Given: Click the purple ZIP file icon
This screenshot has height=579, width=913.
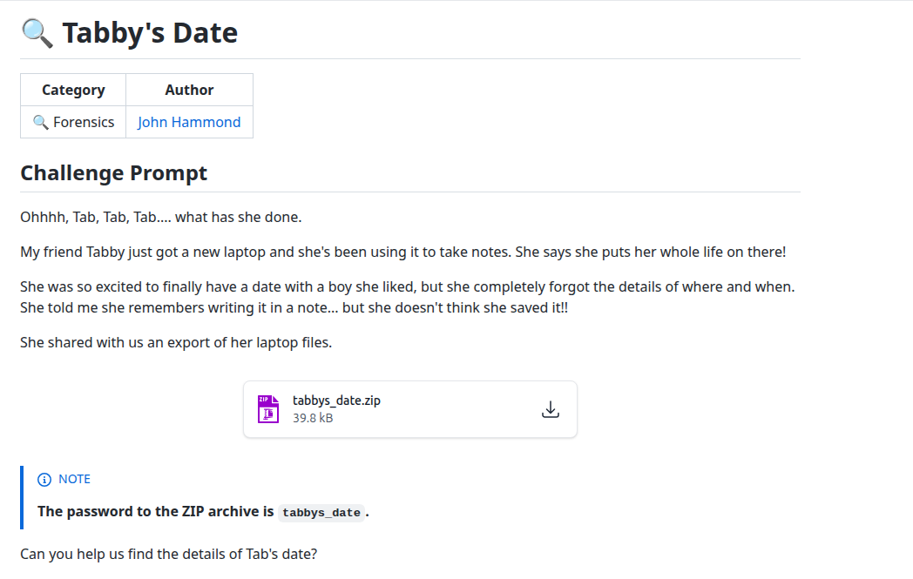Looking at the screenshot, I should click(x=267, y=408).
